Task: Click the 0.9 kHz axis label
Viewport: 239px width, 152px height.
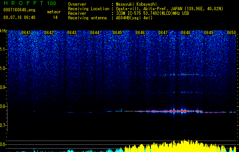Action: click(x=3, y=87)
